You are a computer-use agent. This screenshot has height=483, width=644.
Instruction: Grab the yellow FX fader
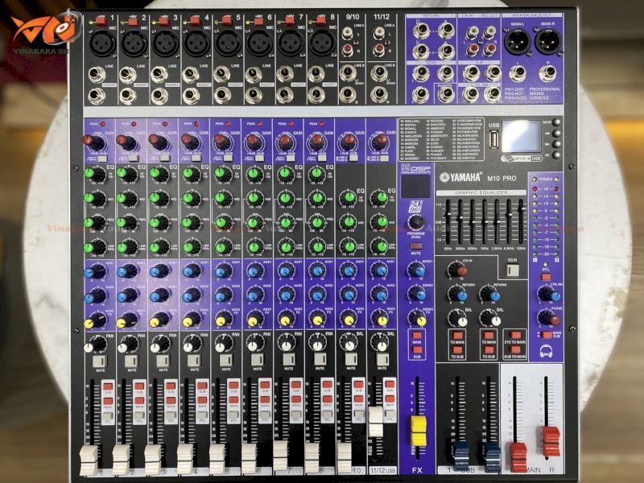[419, 431]
